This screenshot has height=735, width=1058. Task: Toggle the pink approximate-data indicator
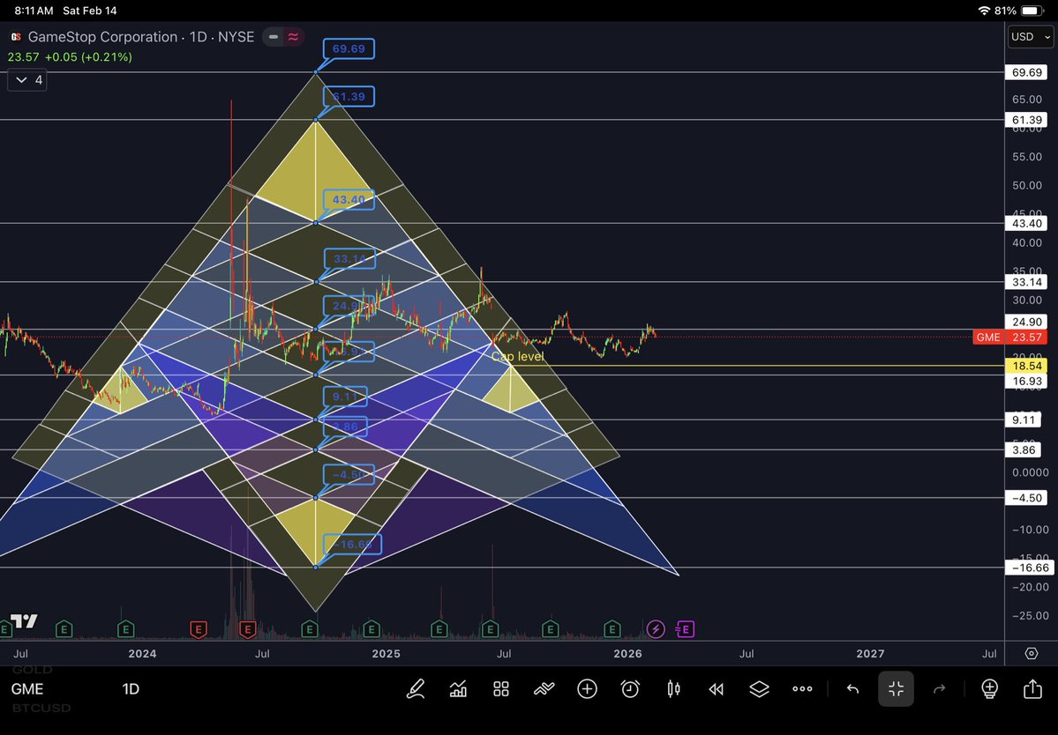[293, 37]
